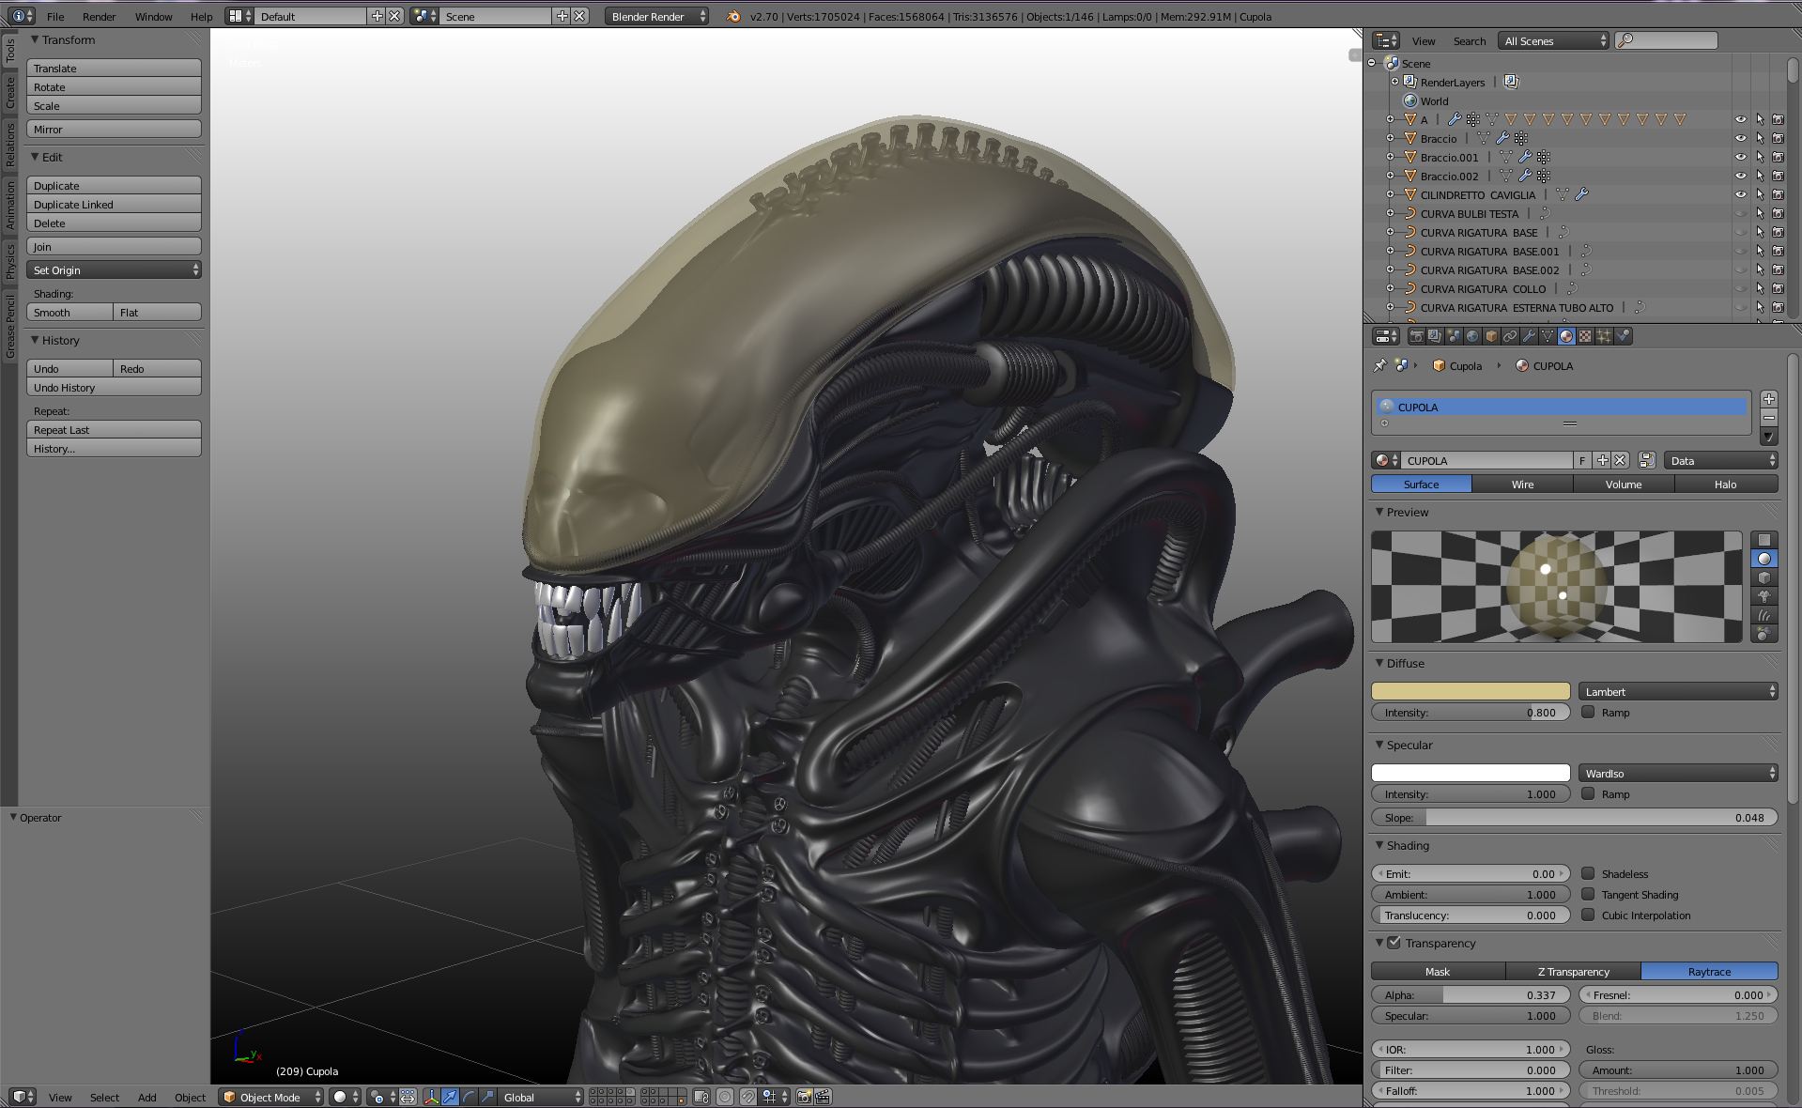This screenshot has height=1108, width=1802.
Task: Click the Duplicate Linked button
Action: (114, 204)
